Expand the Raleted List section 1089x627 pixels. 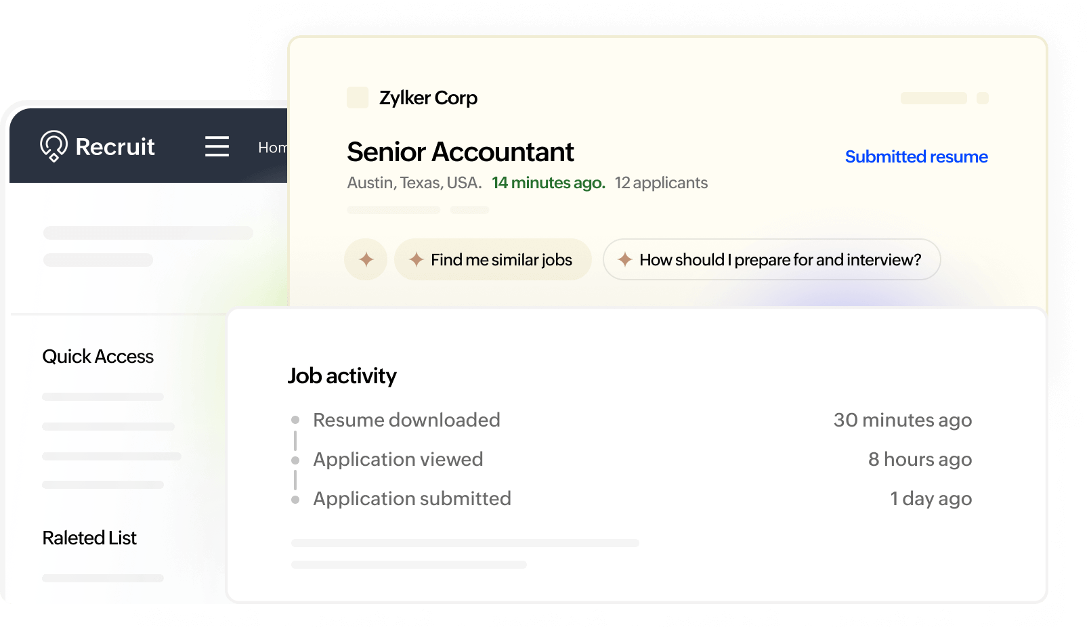[x=89, y=538]
